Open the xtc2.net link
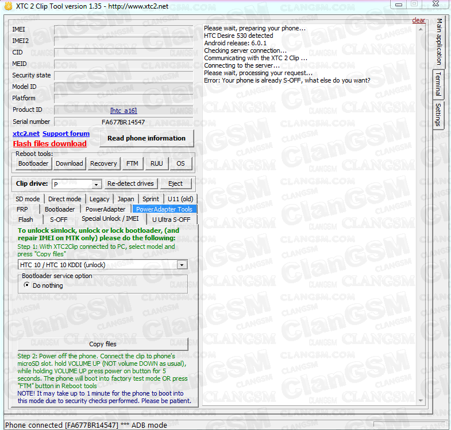Image resolution: width=451 pixels, height=430 pixels. [x=26, y=134]
